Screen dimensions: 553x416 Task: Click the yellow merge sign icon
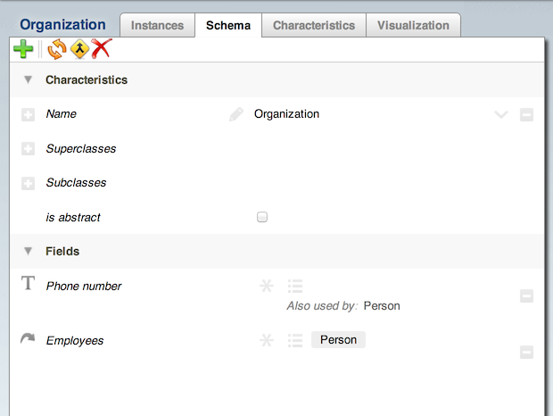[x=78, y=50]
